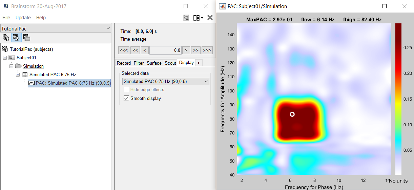
Task: Click the PAC file icon in tree
Action: click(x=32, y=83)
